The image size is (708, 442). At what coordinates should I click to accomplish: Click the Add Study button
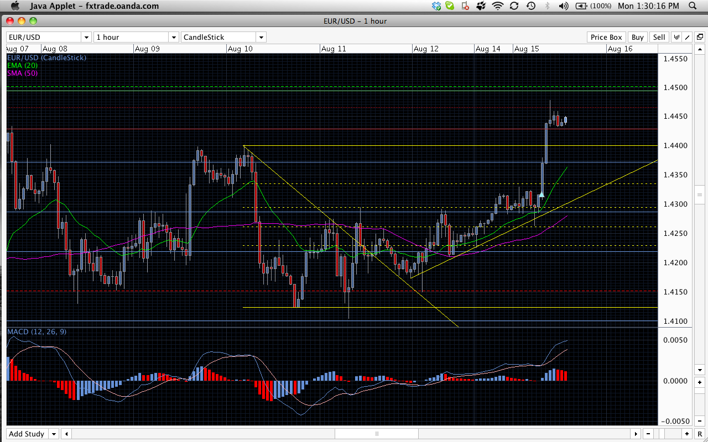click(27, 434)
